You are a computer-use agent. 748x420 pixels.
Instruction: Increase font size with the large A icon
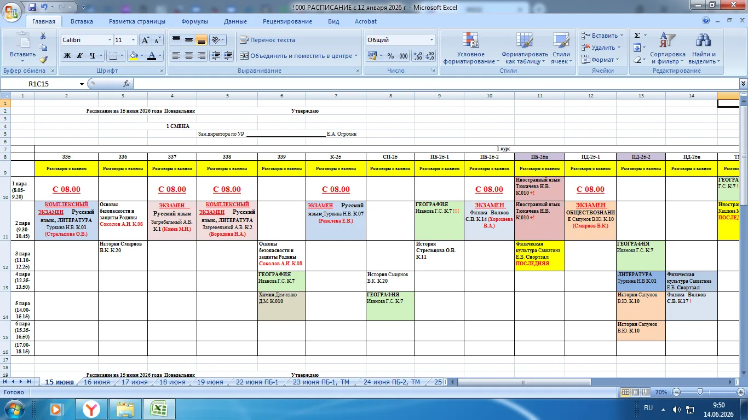(x=145, y=40)
